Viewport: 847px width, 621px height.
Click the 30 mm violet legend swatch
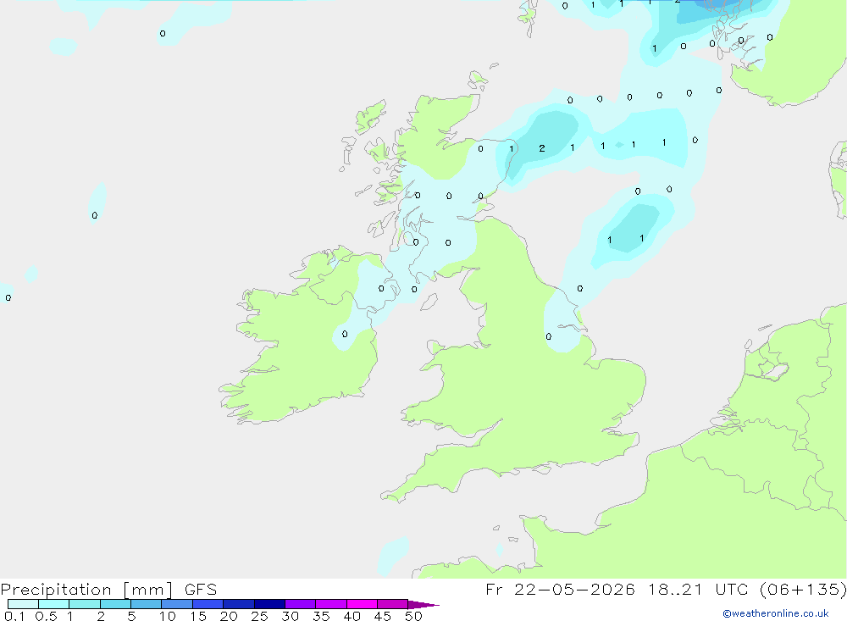point(300,604)
